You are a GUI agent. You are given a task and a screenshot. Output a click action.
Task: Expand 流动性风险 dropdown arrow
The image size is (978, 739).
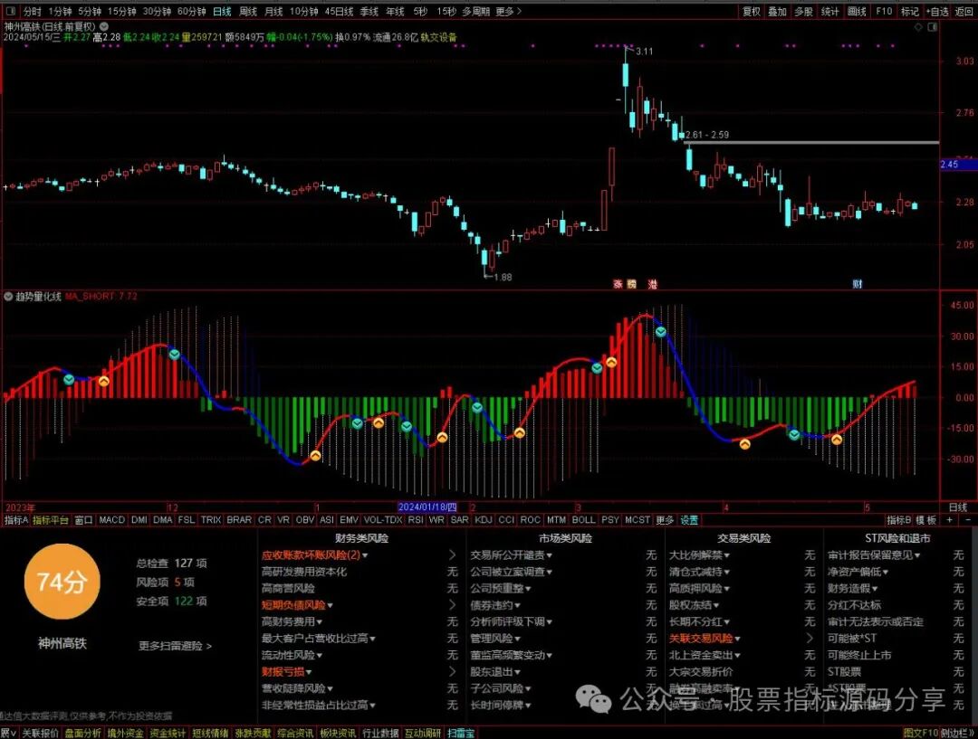320,656
